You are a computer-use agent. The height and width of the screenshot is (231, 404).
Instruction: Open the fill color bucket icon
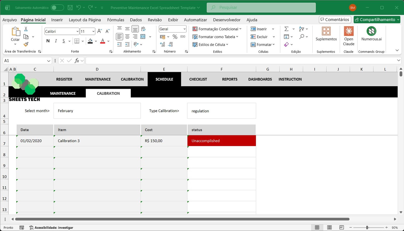90,41
